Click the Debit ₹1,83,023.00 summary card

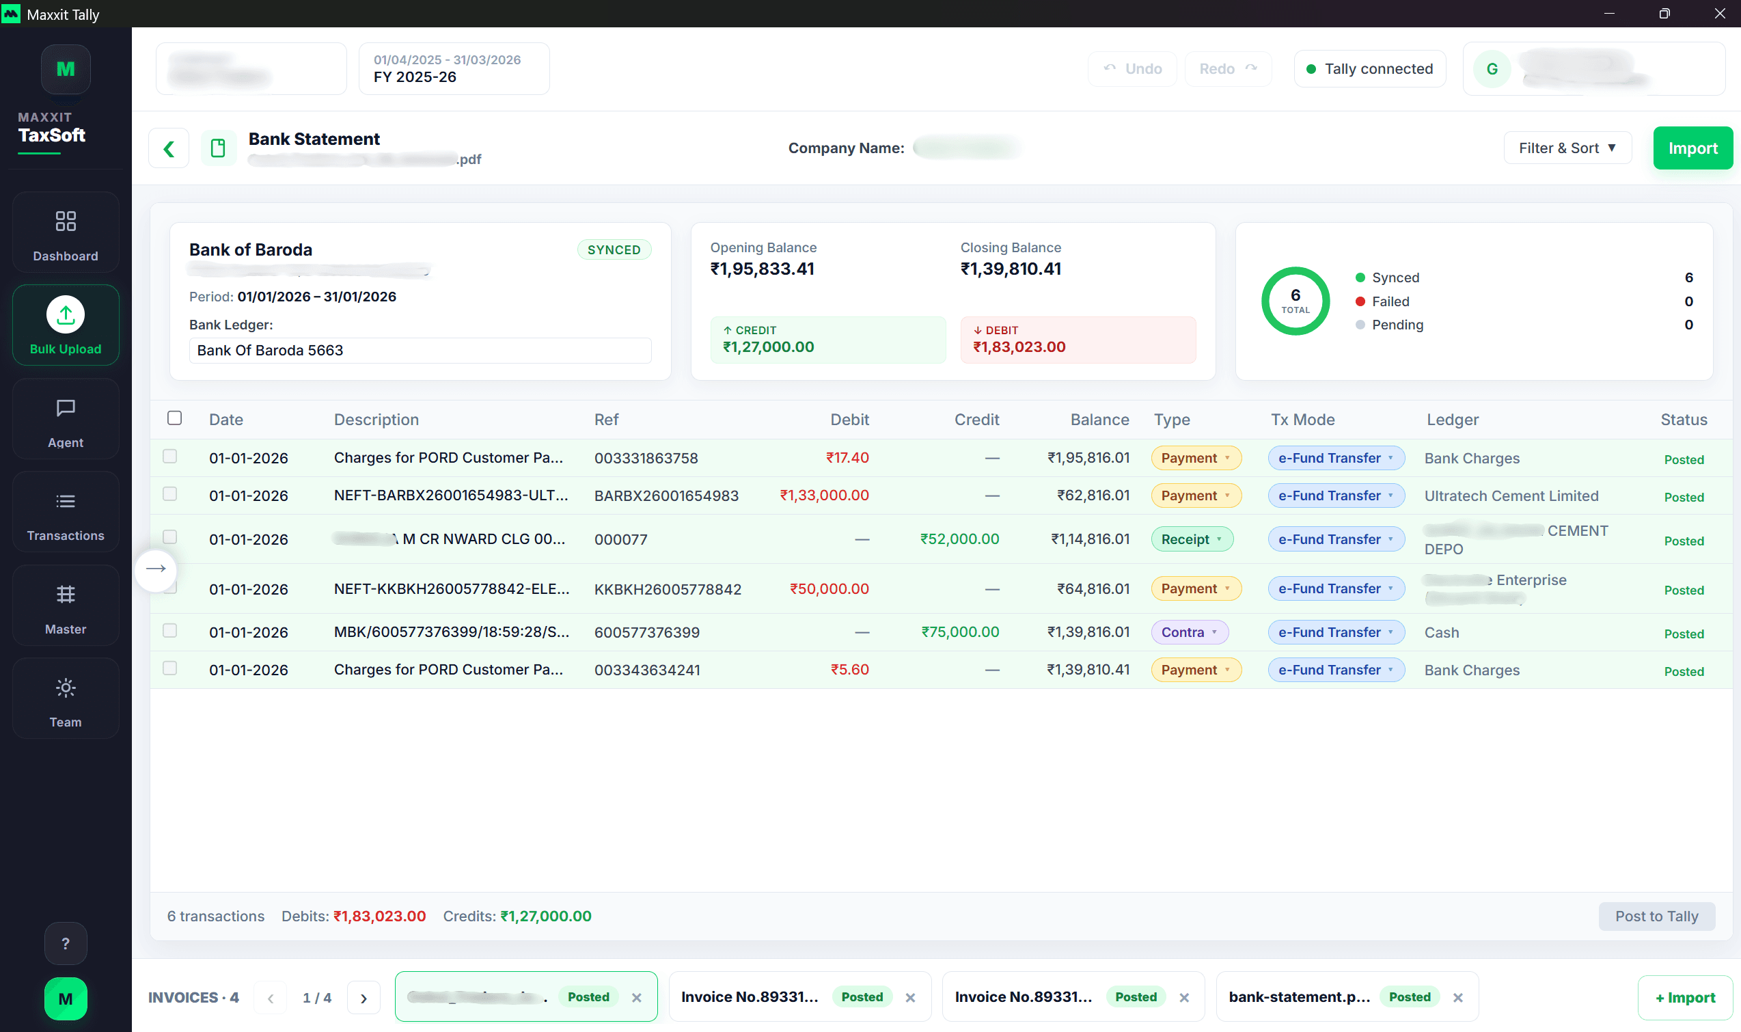(1078, 340)
